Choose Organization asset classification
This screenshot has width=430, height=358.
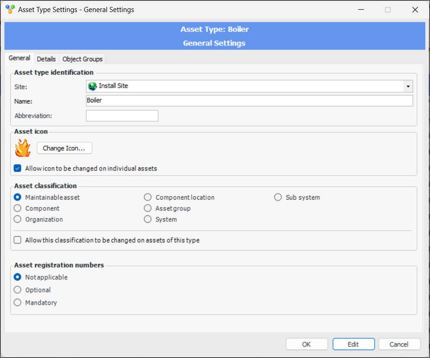pyautogui.click(x=18, y=220)
